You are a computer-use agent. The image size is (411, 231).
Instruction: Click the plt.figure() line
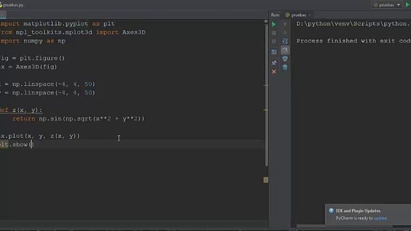(32, 58)
